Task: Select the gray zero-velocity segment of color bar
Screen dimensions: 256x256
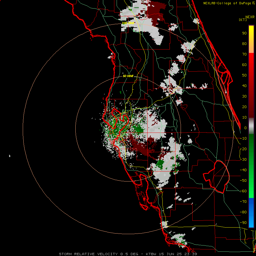Action: 251,126
